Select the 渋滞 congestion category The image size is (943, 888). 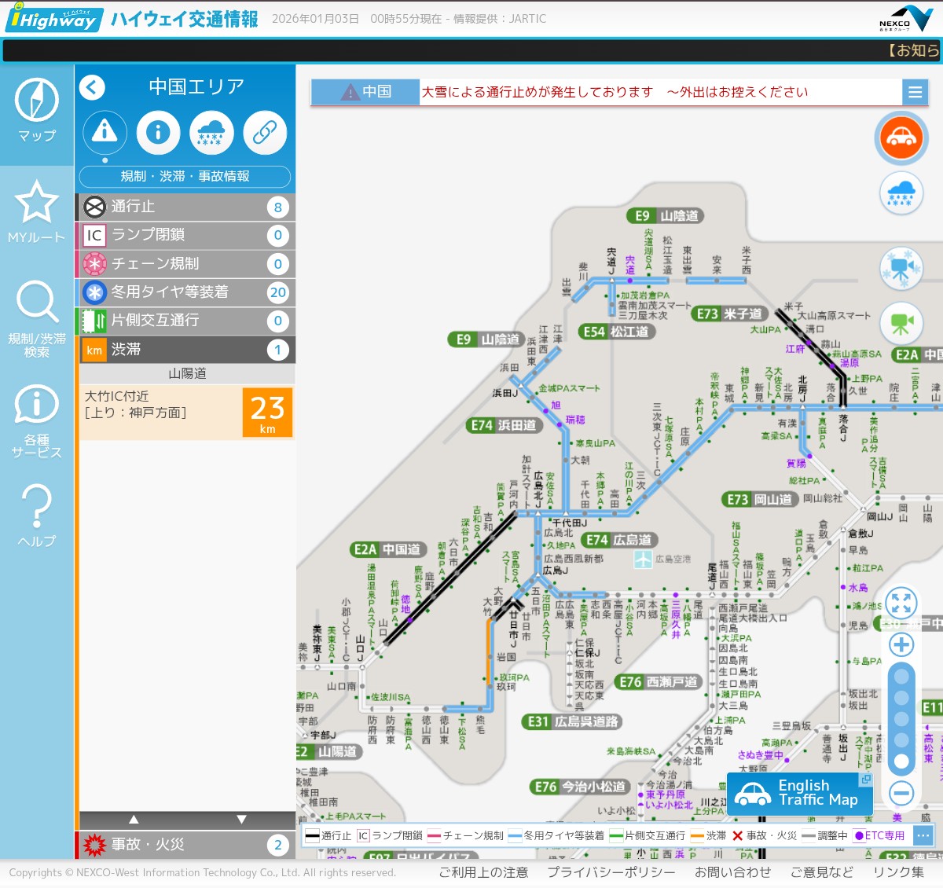(185, 350)
